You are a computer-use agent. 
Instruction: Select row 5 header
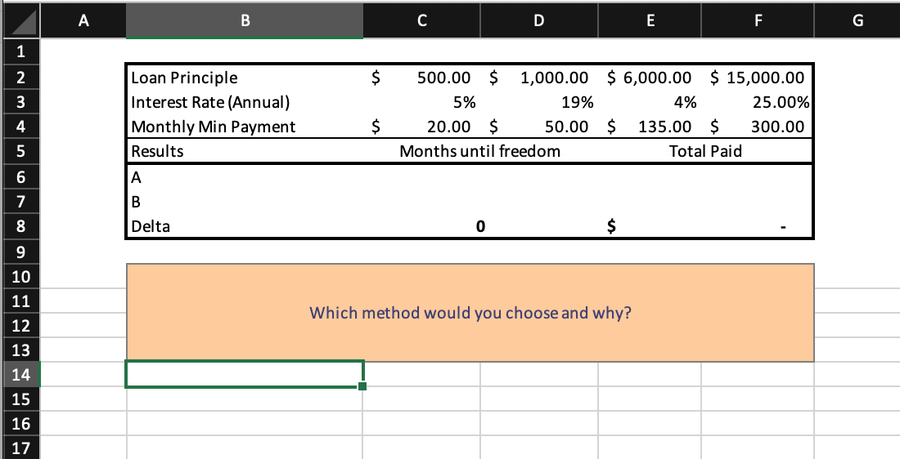click(x=20, y=151)
